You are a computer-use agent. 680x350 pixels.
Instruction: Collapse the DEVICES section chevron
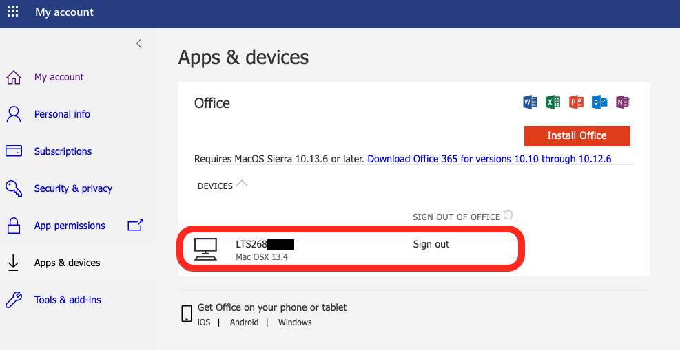tap(242, 184)
